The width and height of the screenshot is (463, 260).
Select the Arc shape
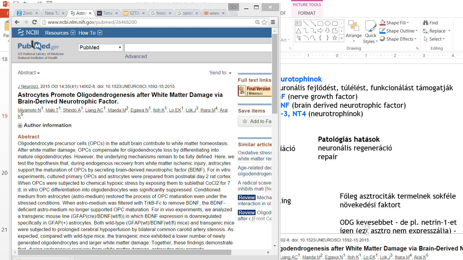306,38
